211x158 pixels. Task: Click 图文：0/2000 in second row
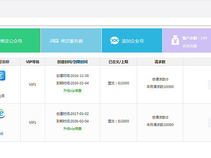tap(118, 121)
